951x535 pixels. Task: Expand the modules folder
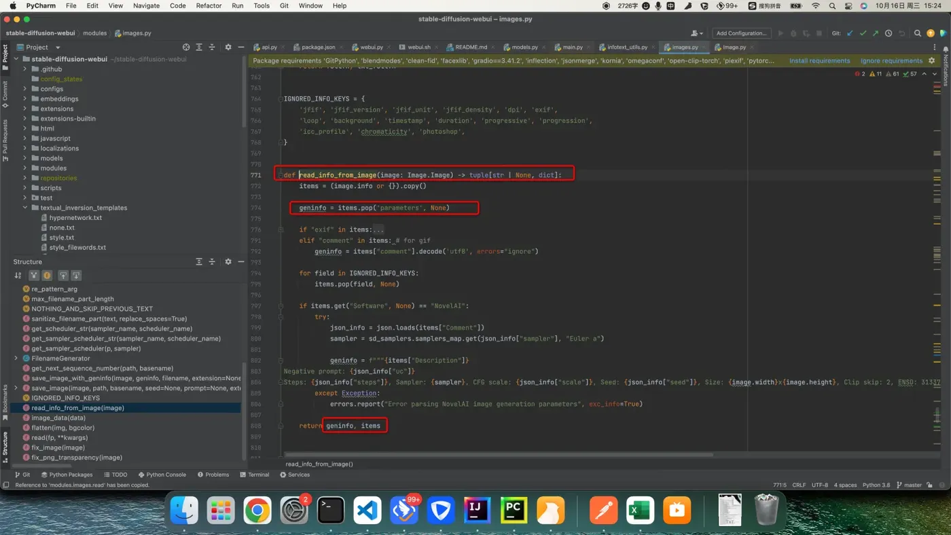pos(25,168)
